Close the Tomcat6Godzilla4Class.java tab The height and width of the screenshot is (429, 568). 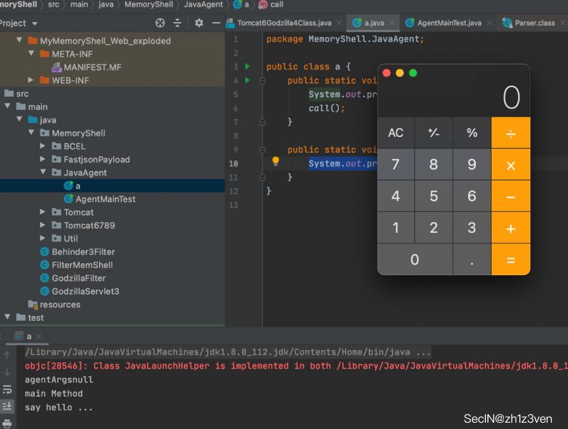click(x=339, y=23)
